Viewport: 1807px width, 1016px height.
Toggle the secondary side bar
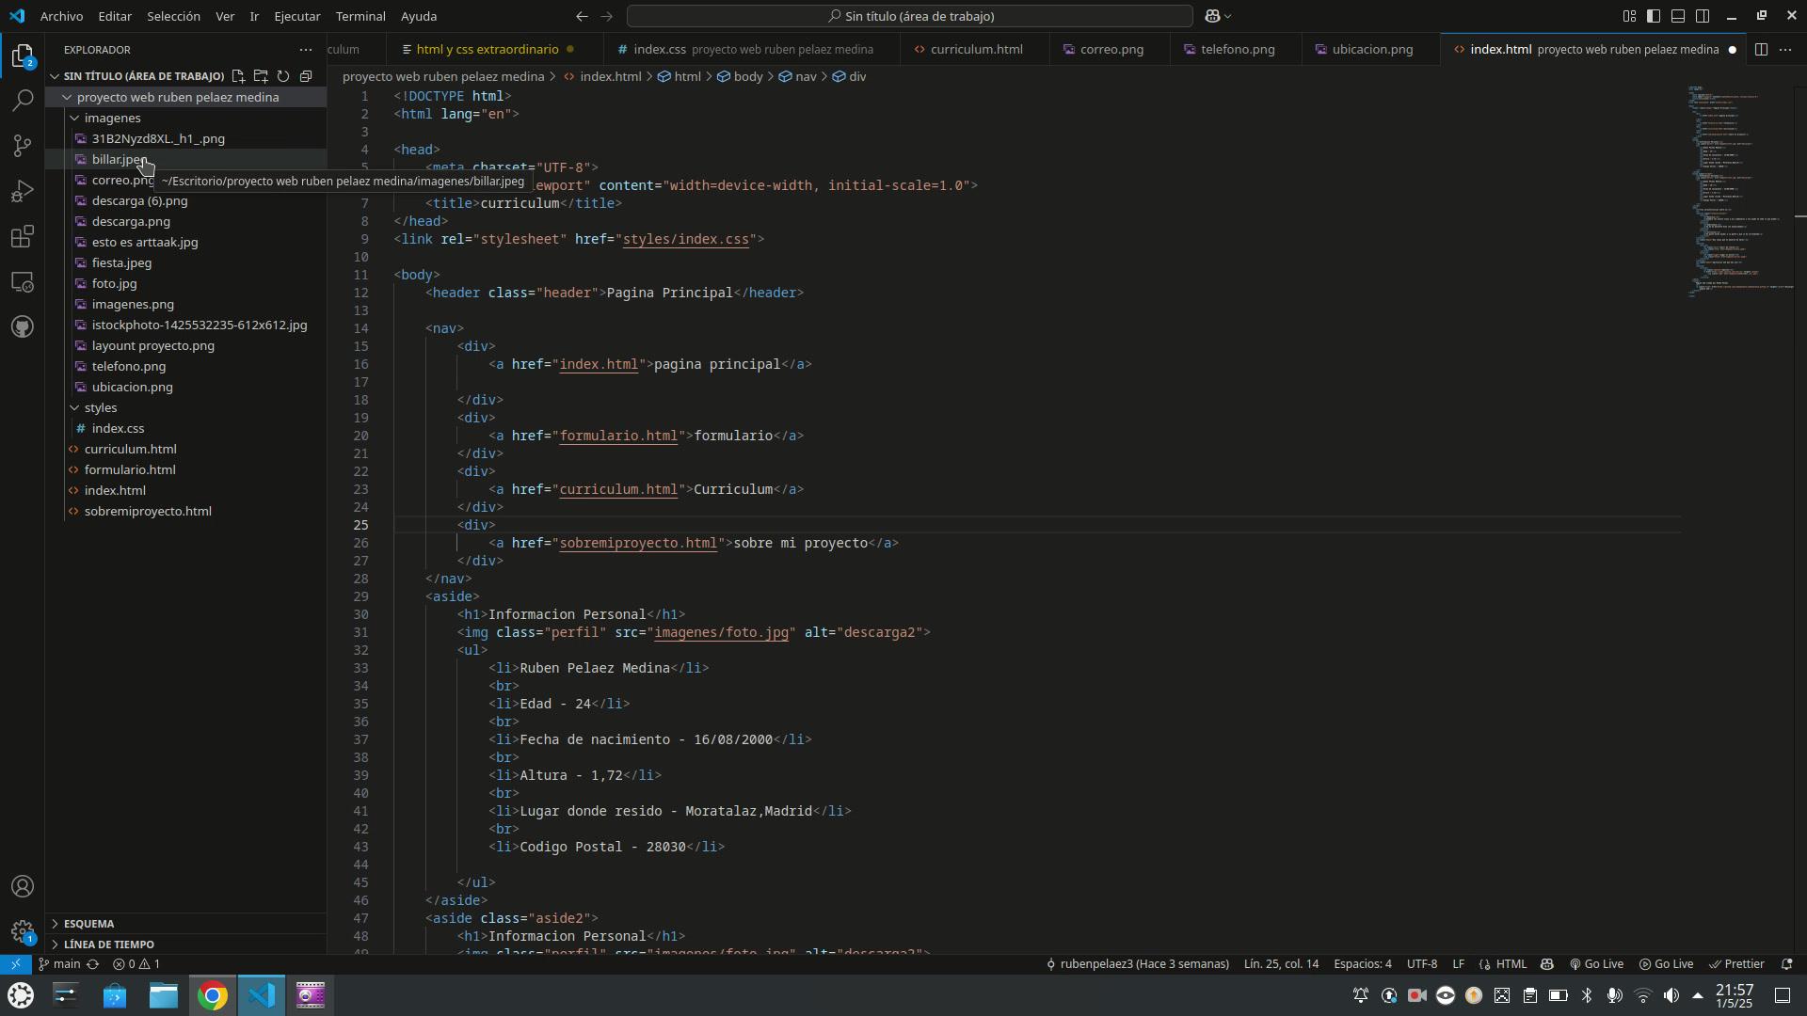click(1703, 16)
